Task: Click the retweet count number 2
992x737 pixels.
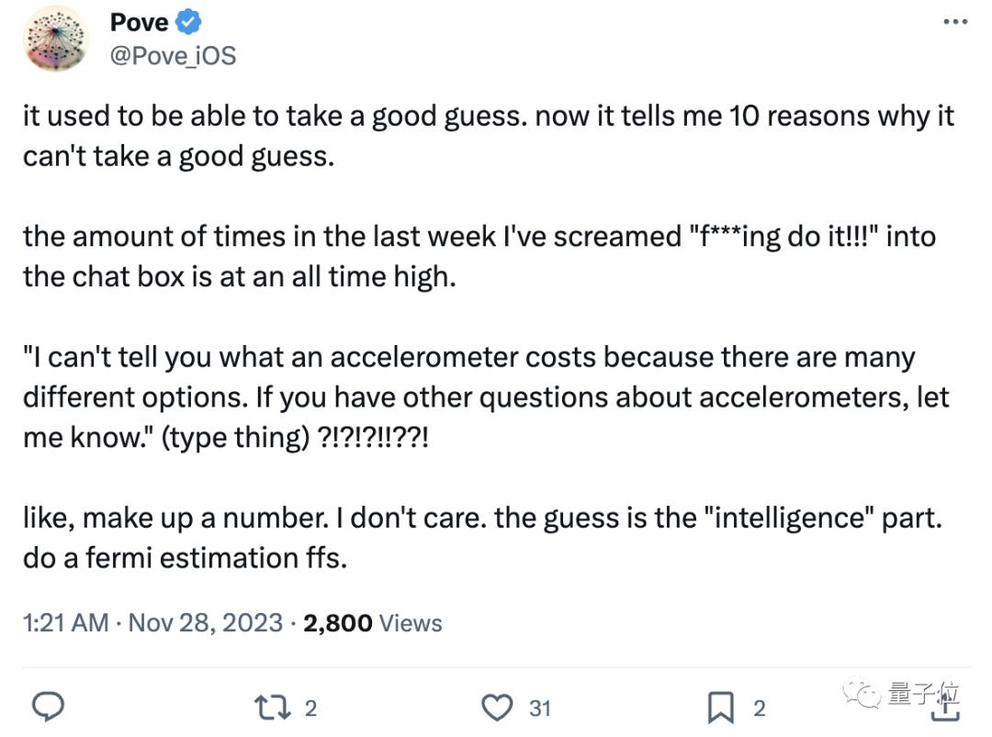Action: point(310,708)
